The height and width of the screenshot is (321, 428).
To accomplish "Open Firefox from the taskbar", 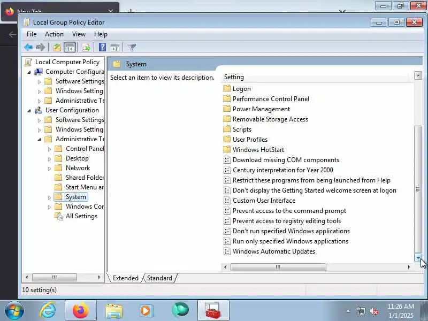I will tap(81, 310).
